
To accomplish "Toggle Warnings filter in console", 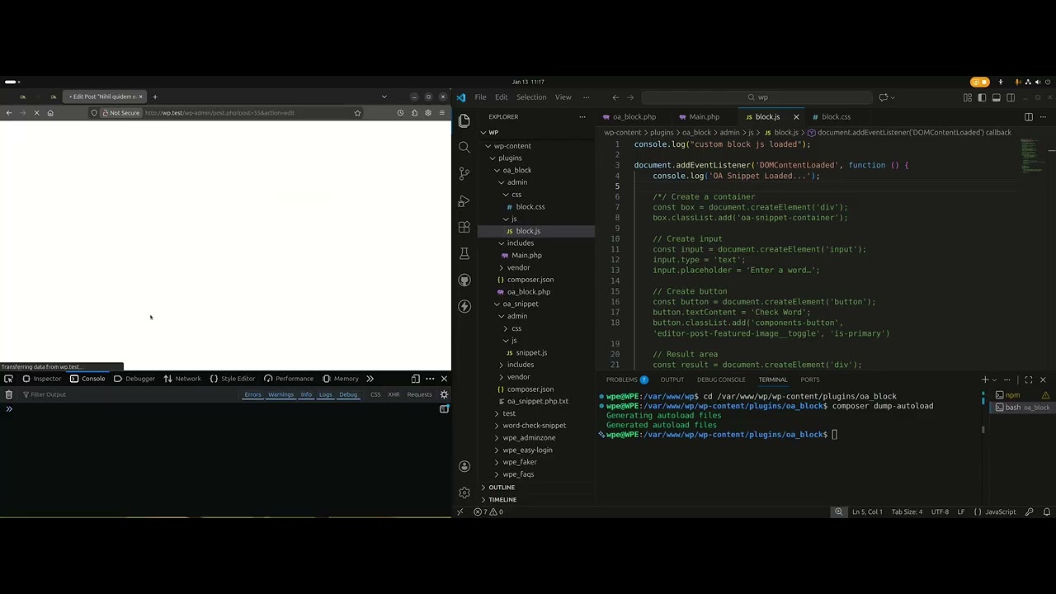I will click(280, 394).
